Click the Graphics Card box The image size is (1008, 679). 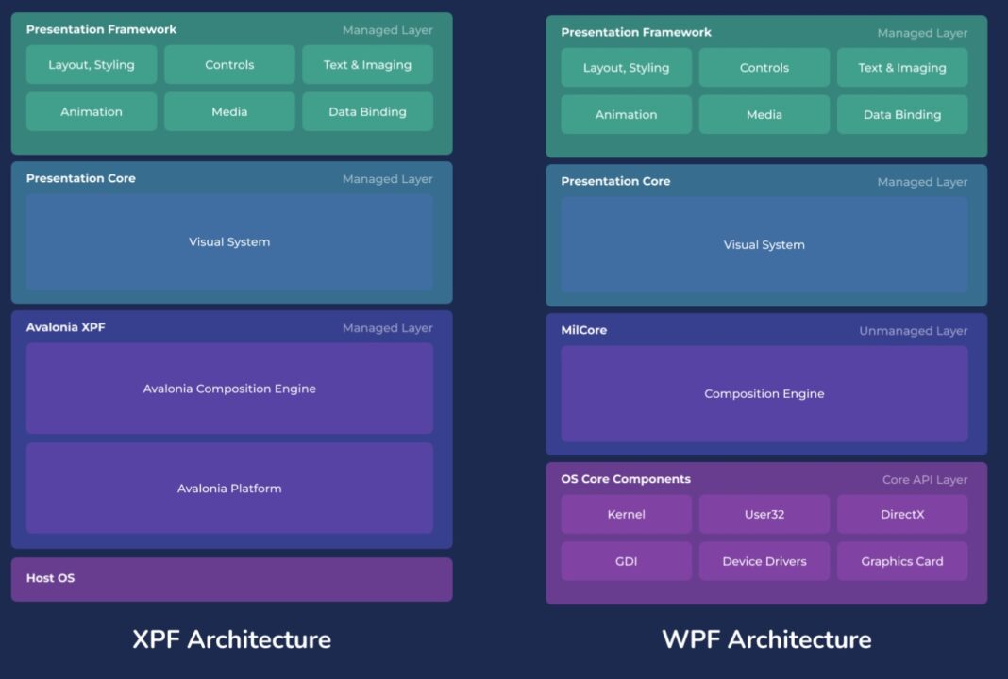(x=902, y=561)
